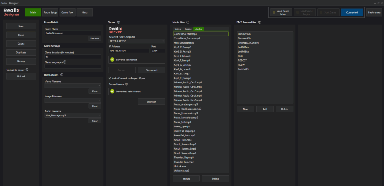This screenshot has height=186, width=384.
Task: Click the Activate license button
Action: tap(151, 101)
